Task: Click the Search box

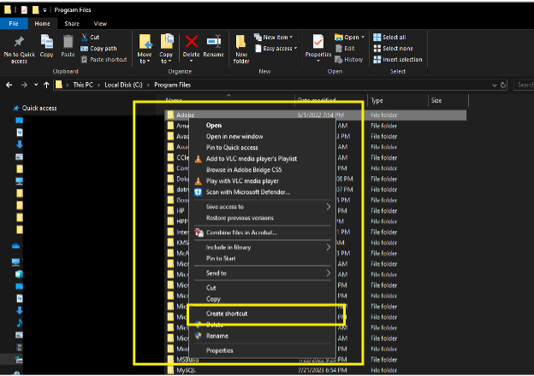Action: (524, 85)
